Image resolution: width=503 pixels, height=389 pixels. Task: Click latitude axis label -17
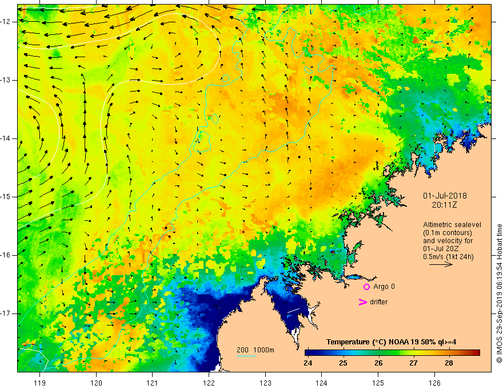point(6,313)
